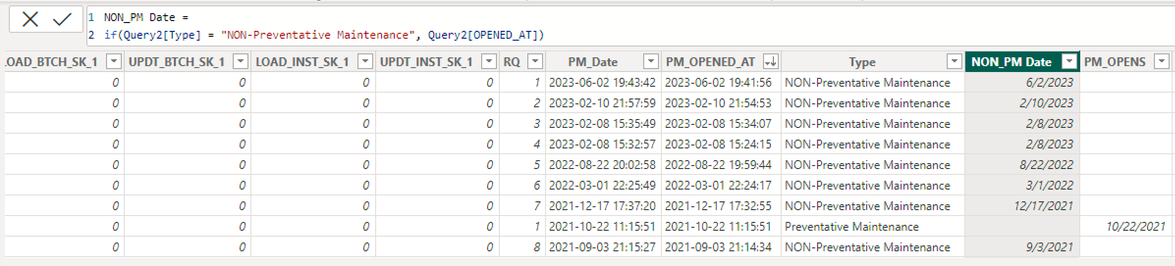Click PM_Date cell 2021-09-03 21:15:27

click(x=603, y=247)
